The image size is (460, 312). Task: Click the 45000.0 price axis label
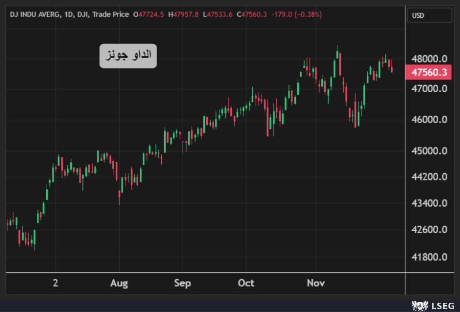click(x=428, y=151)
